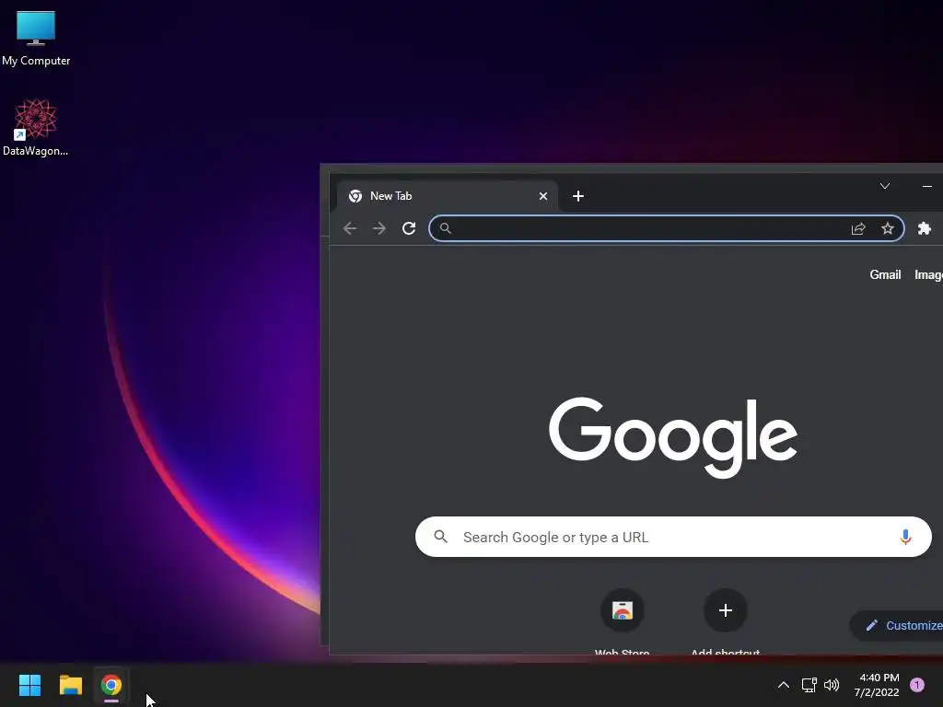Click the search magnifier in Google box
This screenshot has height=707, width=943.
[x=441, y=537]
